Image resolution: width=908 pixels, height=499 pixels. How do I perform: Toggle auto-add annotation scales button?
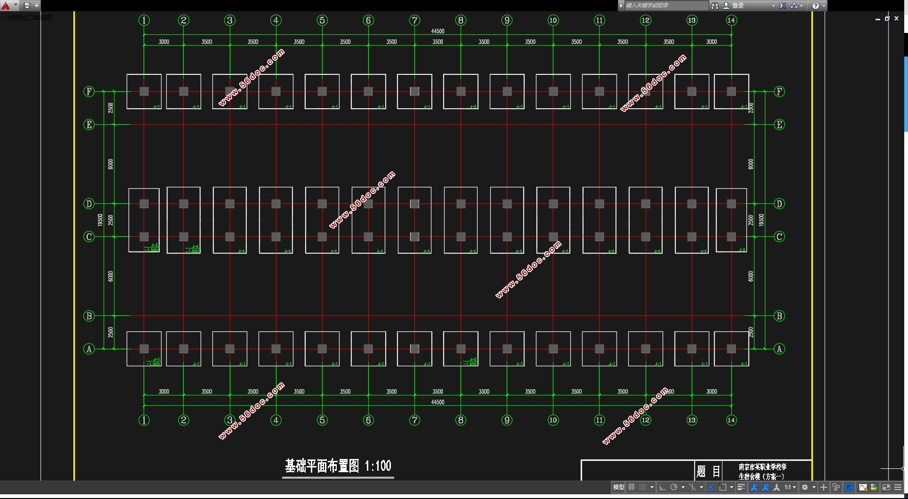(765, 487)
